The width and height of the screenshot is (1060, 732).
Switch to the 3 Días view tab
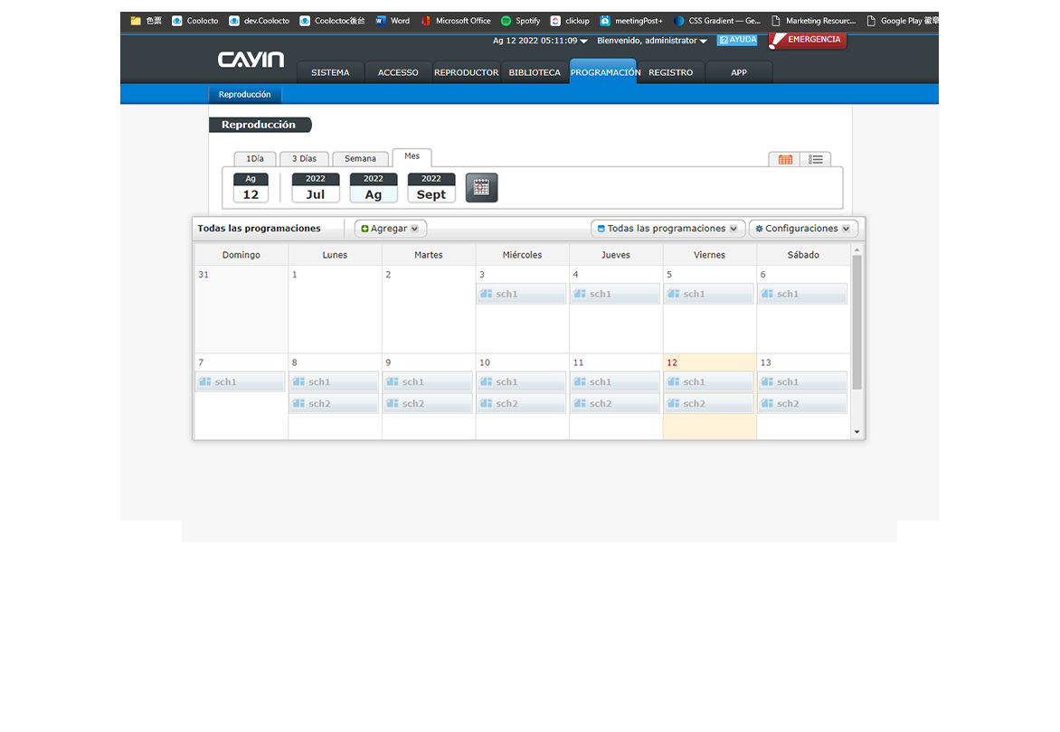(304, 159)
